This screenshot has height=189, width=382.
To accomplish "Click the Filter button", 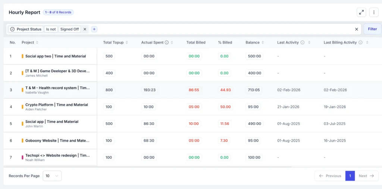I will (372, 29).
